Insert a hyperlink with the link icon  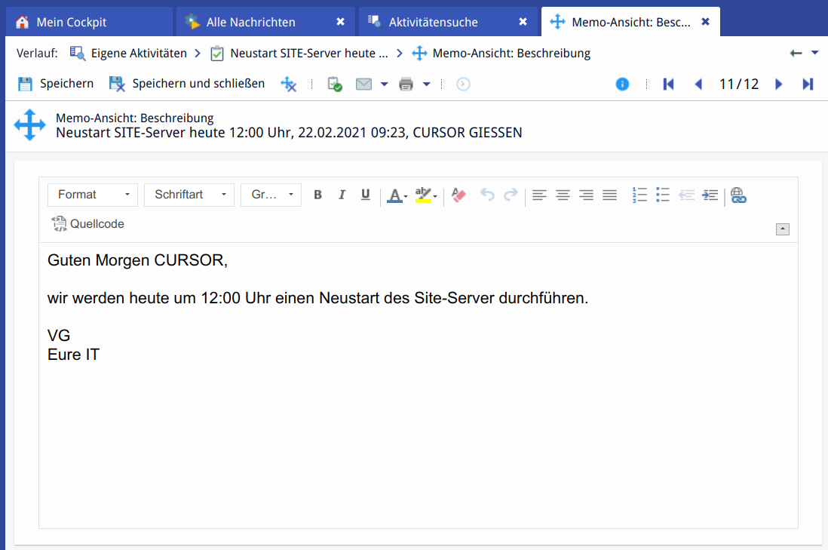738,195
